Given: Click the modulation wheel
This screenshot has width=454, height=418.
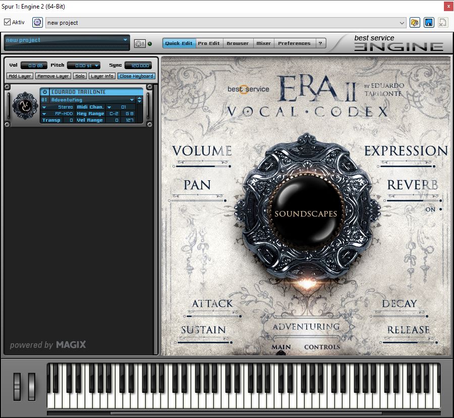Looking at the screenshot, I should 32,386.
